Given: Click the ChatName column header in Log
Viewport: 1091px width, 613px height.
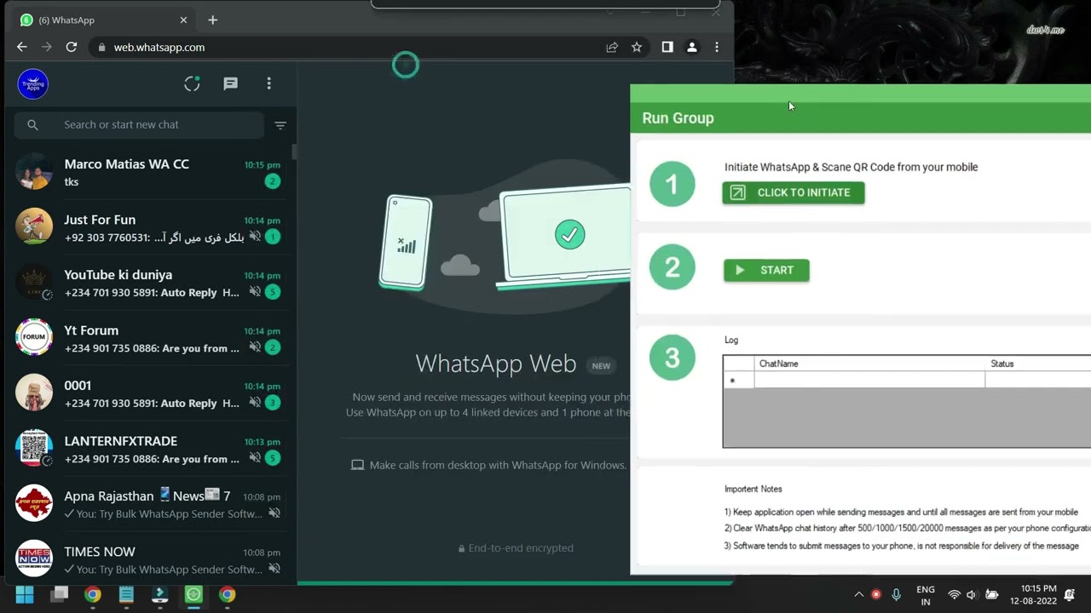Looking at the screenshot, I should click(x=869, y=364).
